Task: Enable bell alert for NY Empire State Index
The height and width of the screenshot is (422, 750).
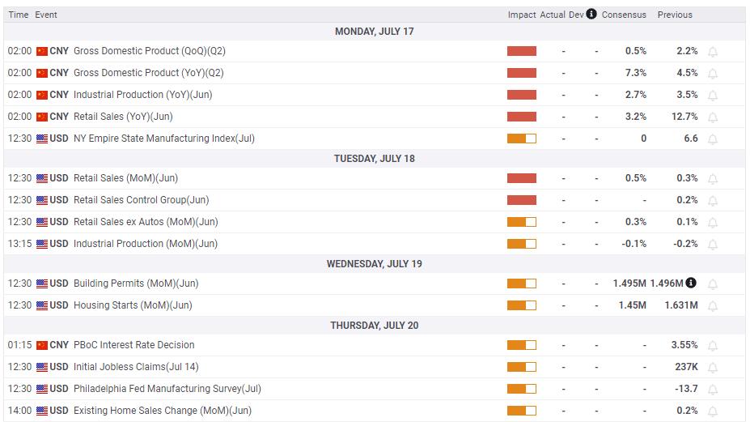Action: 713,139
